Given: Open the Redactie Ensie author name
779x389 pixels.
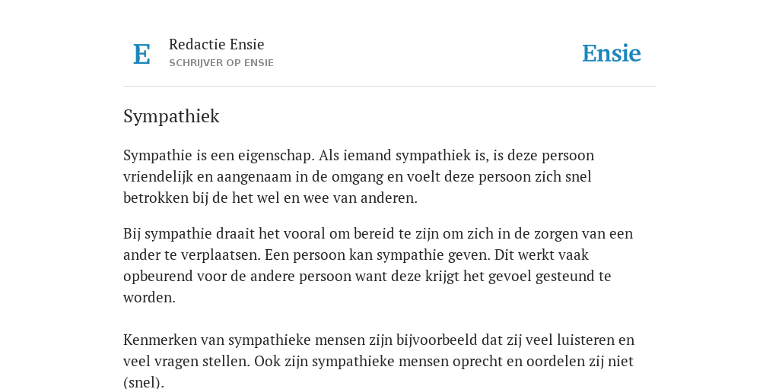Looking at the screenshot, I should pyautogui.click(x=217, y=44).
